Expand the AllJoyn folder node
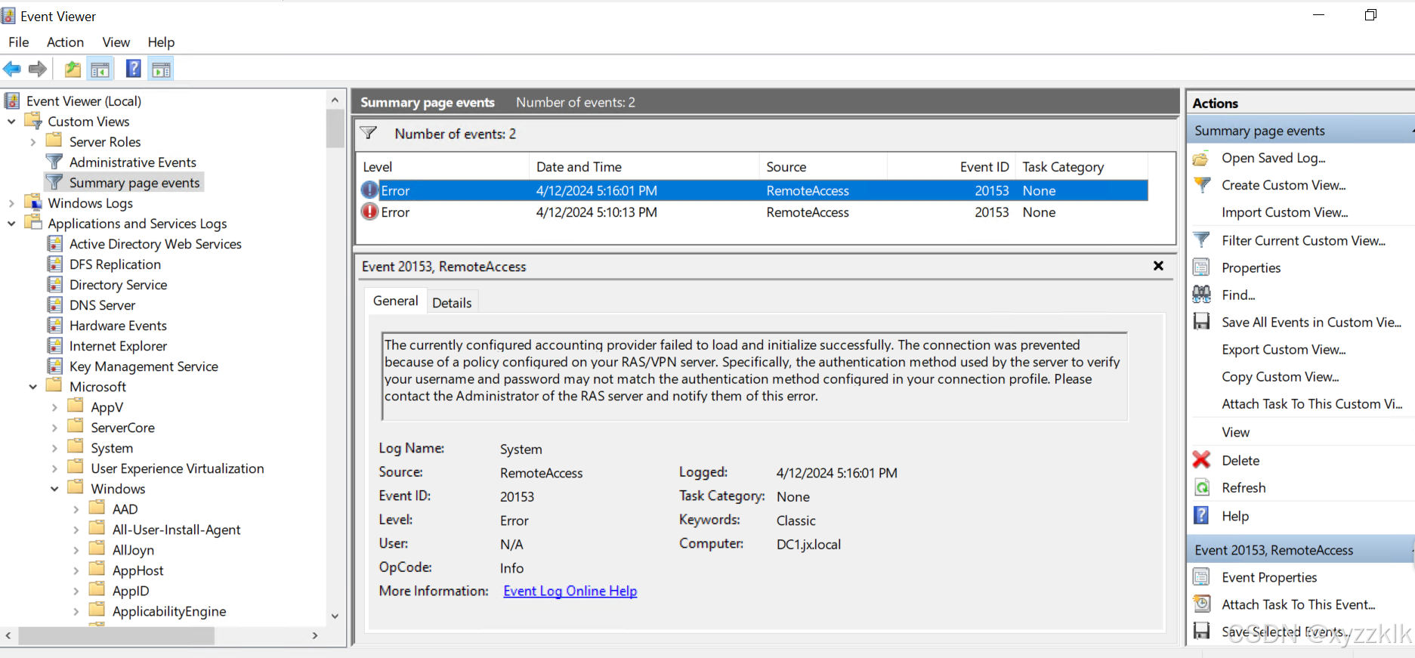 click(x=76, y=549)
